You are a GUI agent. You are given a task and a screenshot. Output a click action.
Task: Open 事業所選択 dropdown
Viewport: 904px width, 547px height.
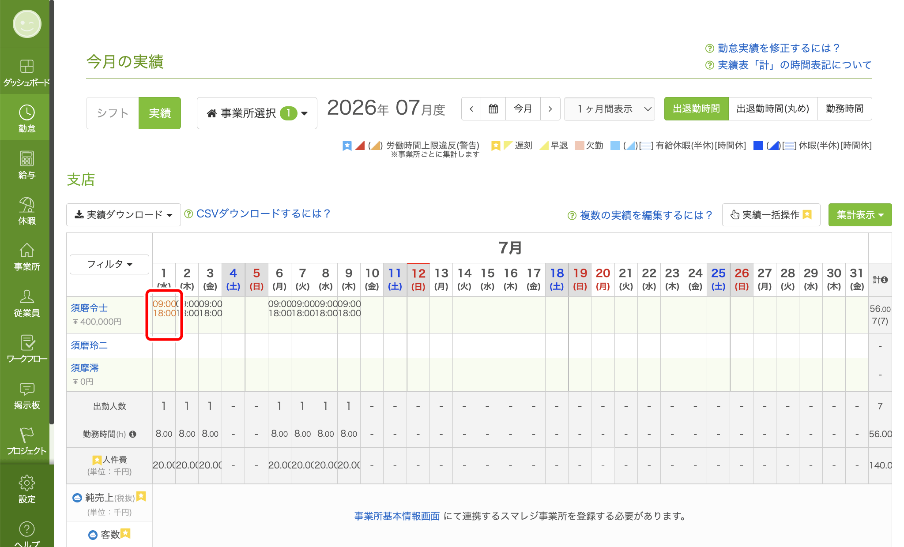coord(257,113)
